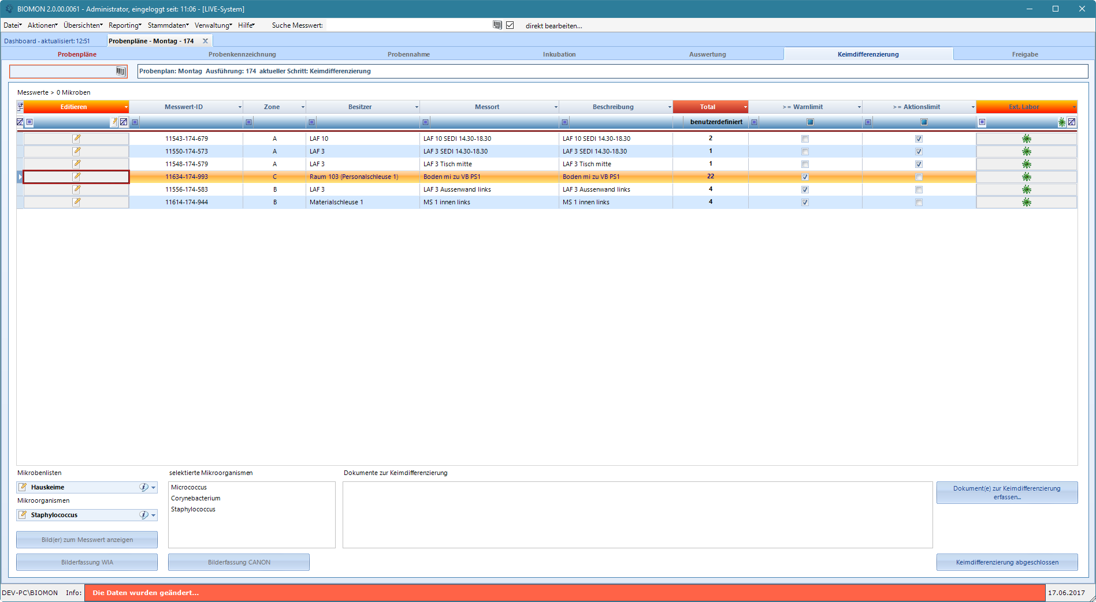The height and width of the screenshot is (602, 1096).
Task: Open the Total column filter dropdown
Action: (745, 107)
